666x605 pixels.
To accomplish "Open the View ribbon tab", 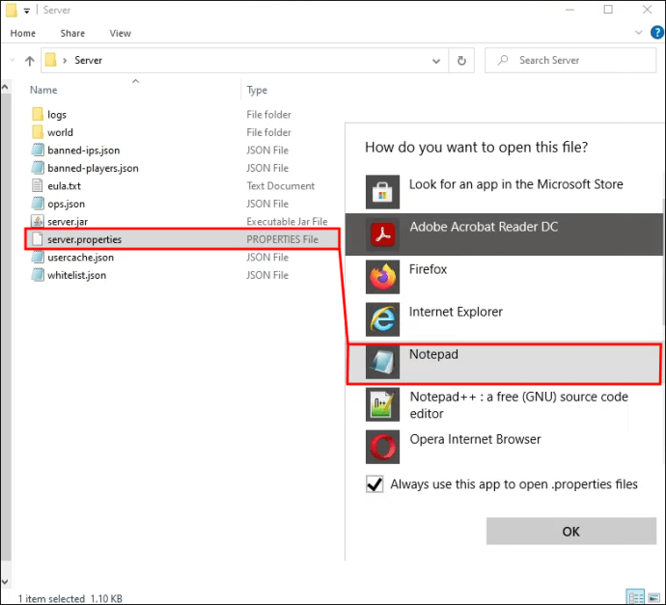I will coord(120,33).
